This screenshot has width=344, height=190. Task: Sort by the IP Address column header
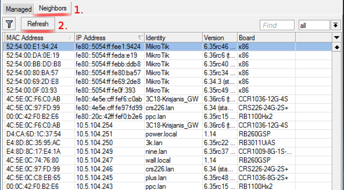[x=109, y=38]
